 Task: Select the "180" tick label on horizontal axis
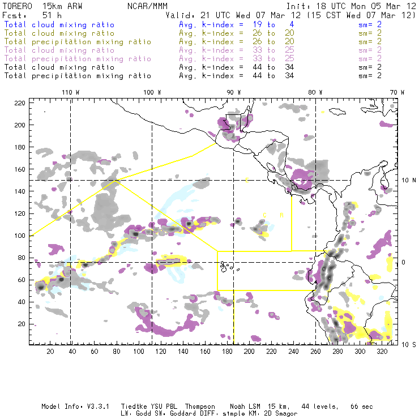(227, 352)
